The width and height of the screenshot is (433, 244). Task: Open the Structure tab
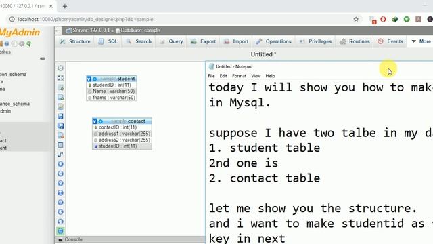coord(75,41)
